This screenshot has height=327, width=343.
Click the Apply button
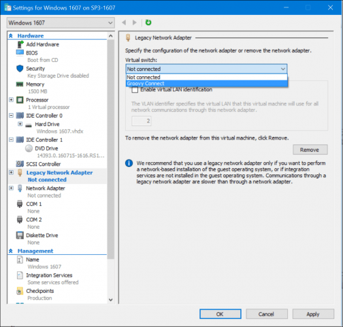(313, 314)
